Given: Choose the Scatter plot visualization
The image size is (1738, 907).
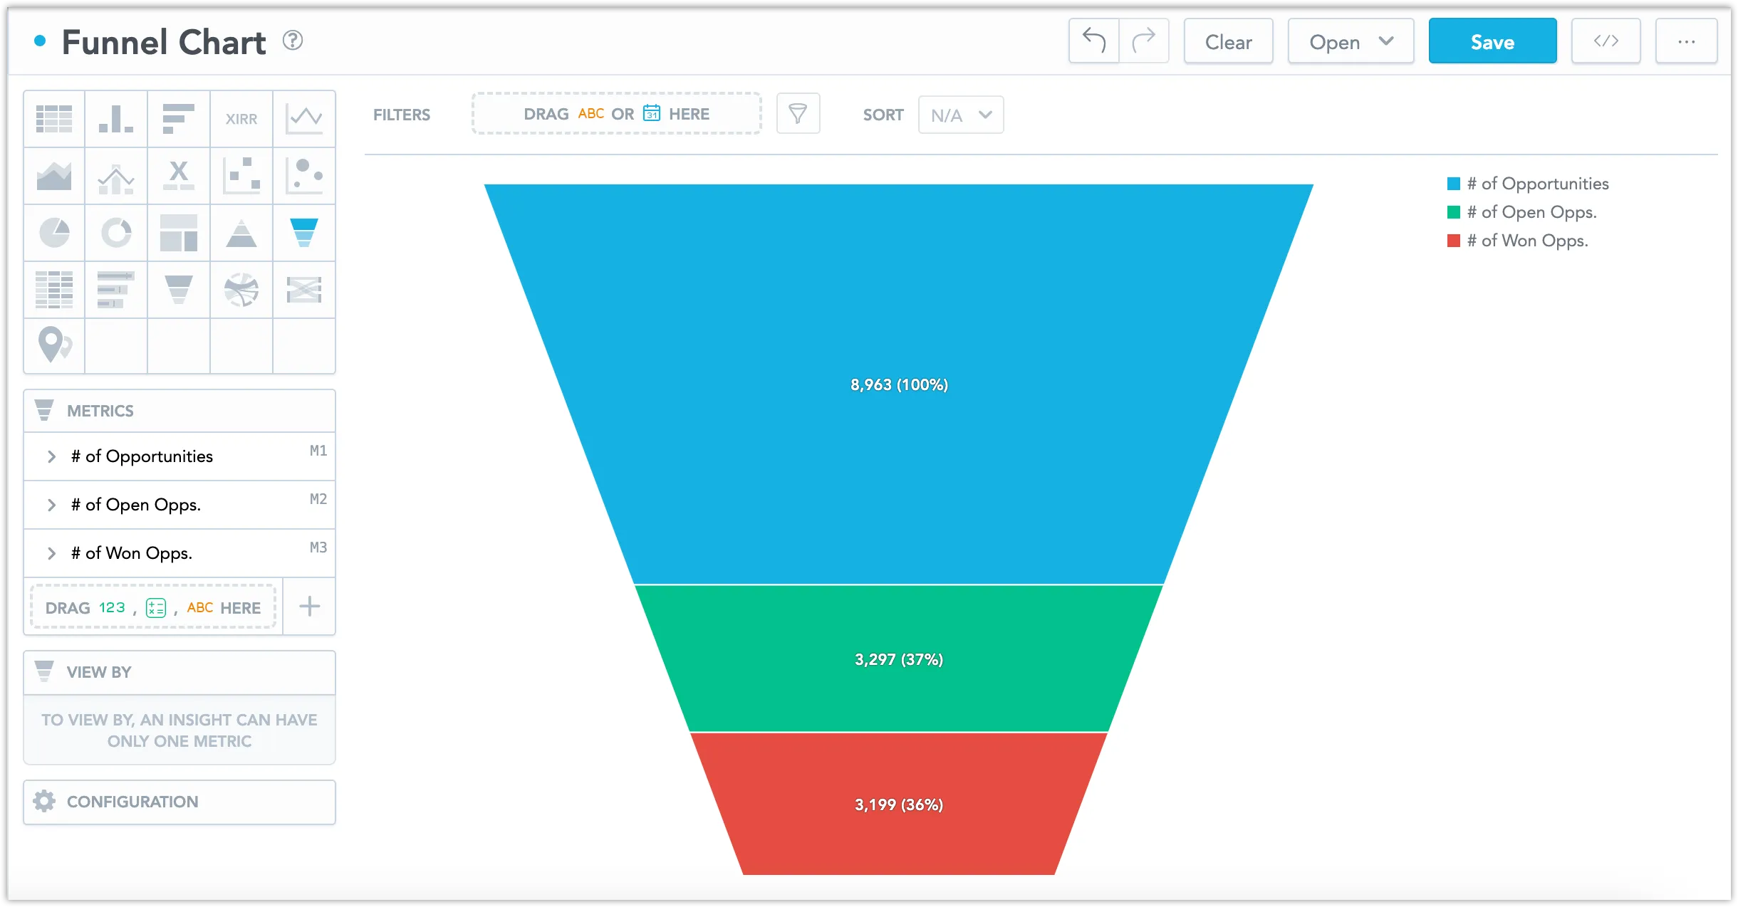Looking at the screenshot, I should tap(241, 175).
